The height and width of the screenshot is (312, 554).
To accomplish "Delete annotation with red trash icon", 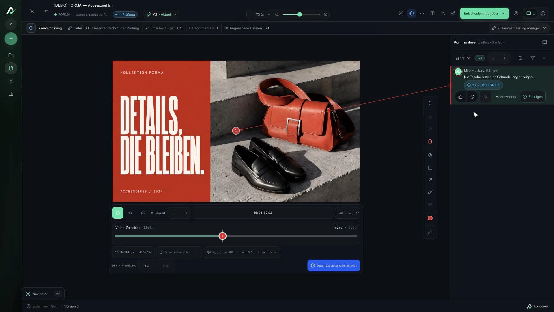I will [430, 141].
